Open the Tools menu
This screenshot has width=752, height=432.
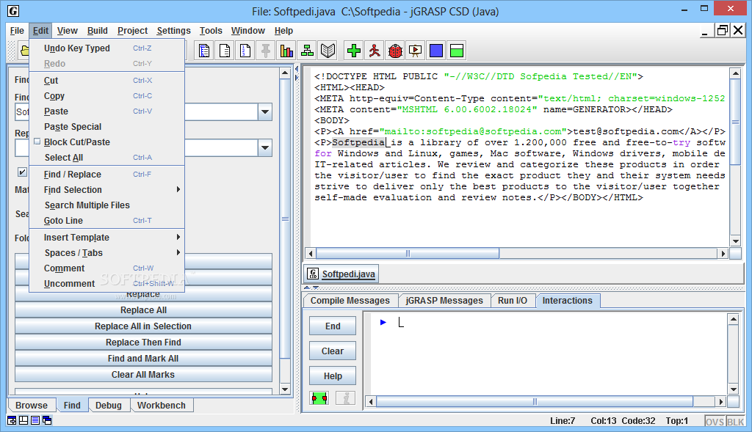(211, 31)
